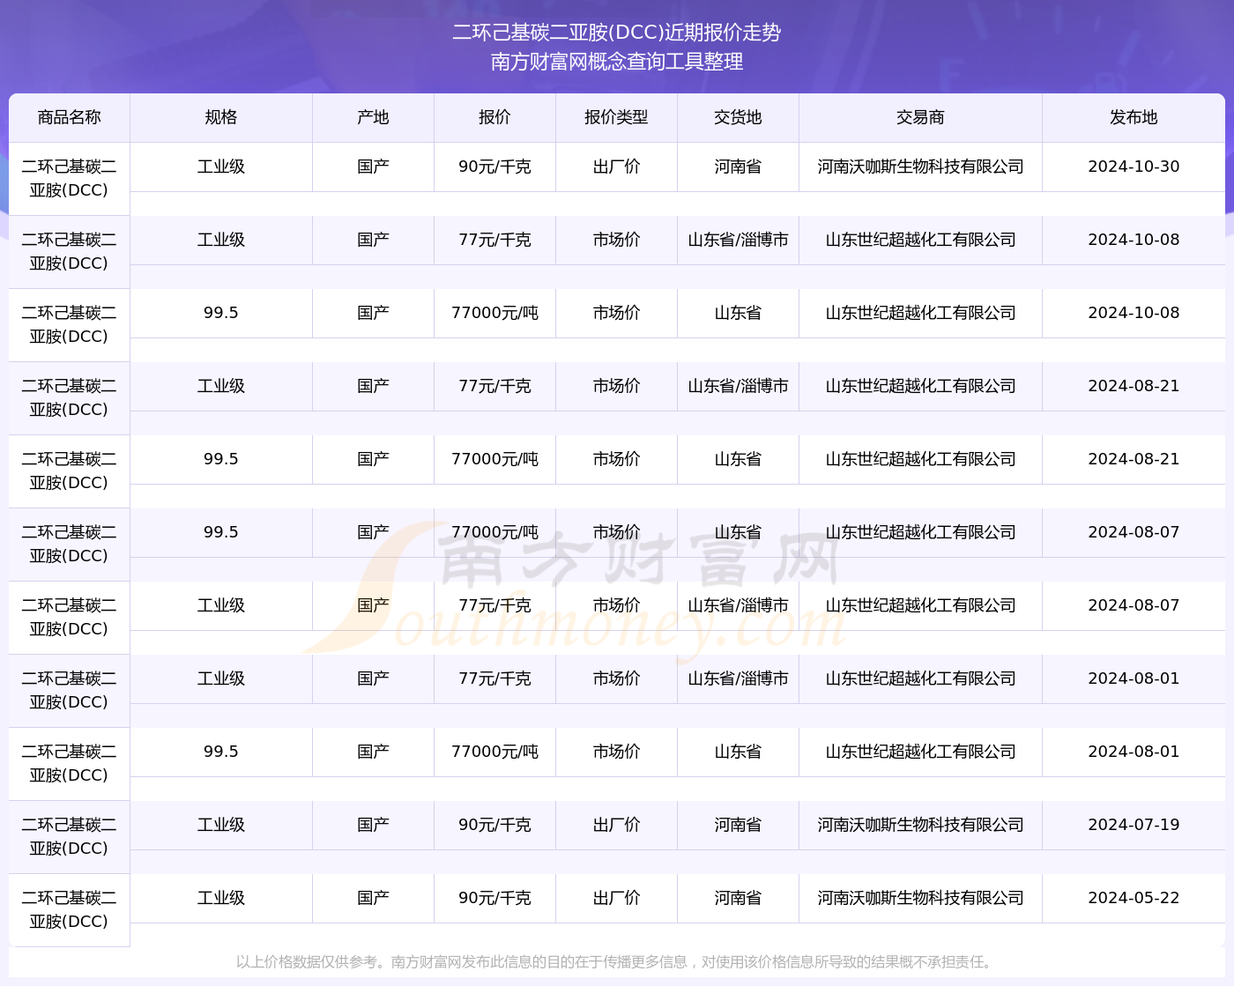Click 河南省 in the 2024-05-22 row
Screen dimensions: 1234x986
point(738,898)
